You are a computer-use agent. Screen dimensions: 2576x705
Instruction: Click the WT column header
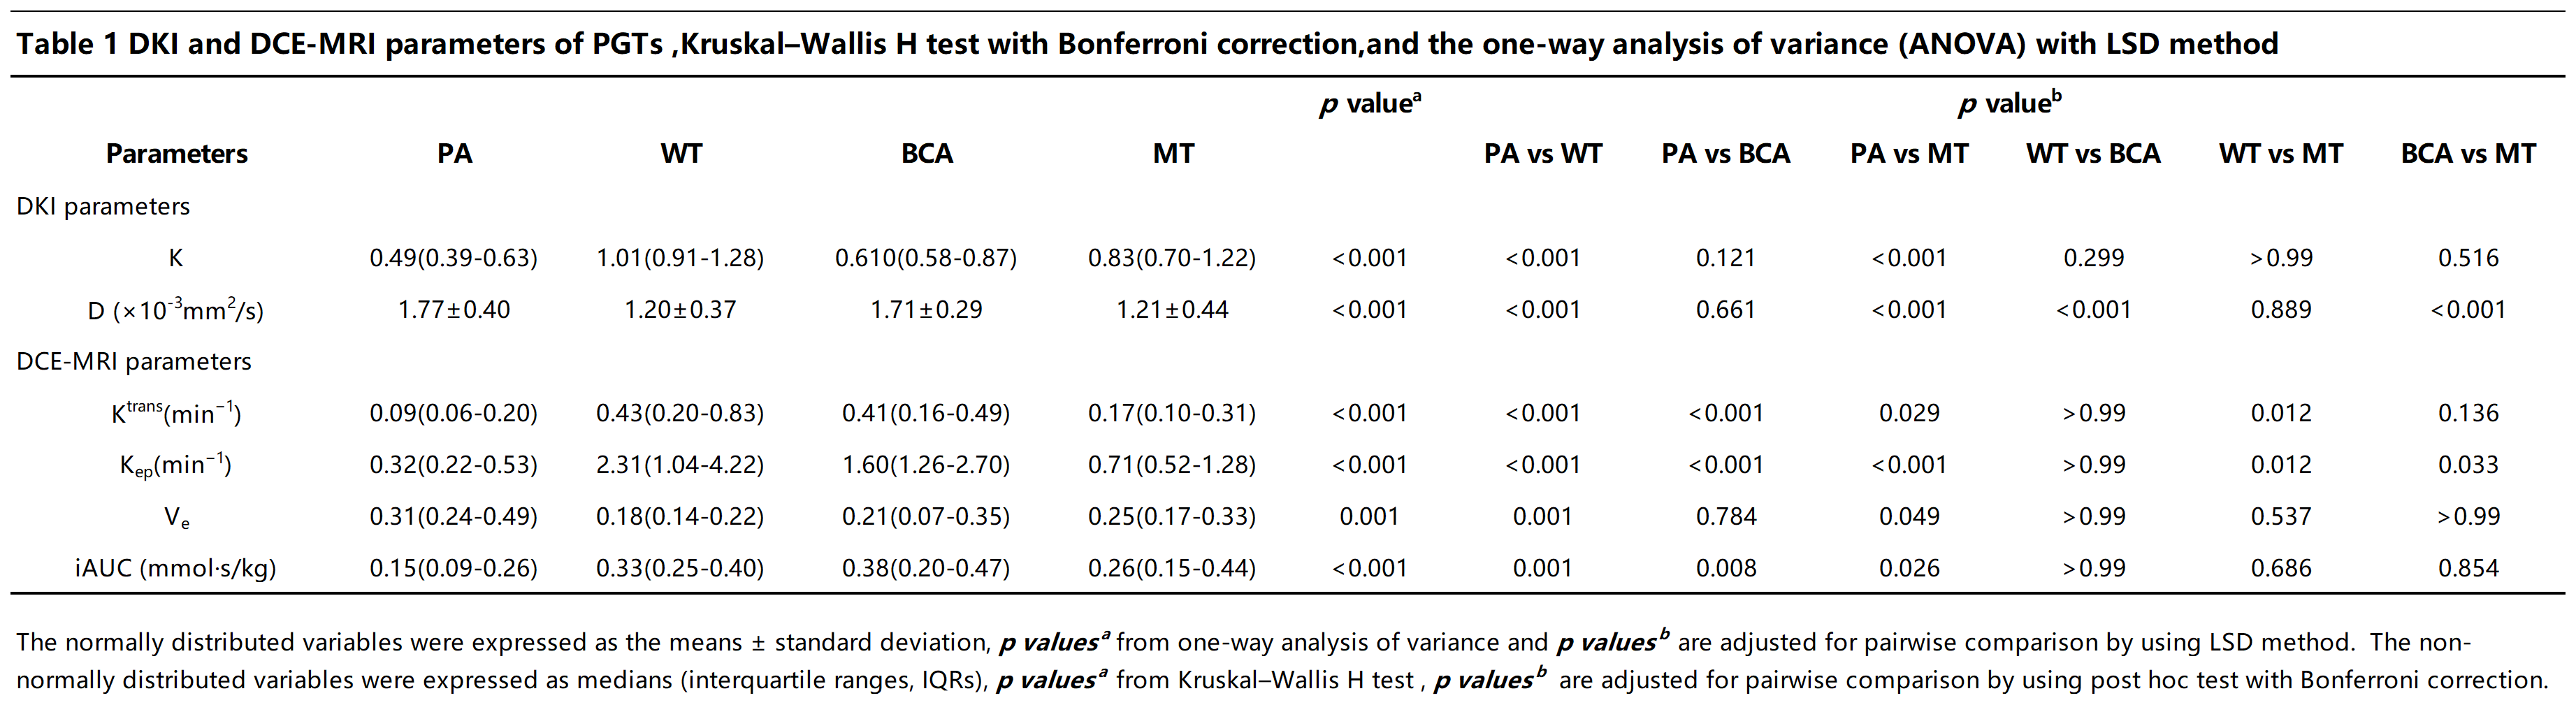681,154
